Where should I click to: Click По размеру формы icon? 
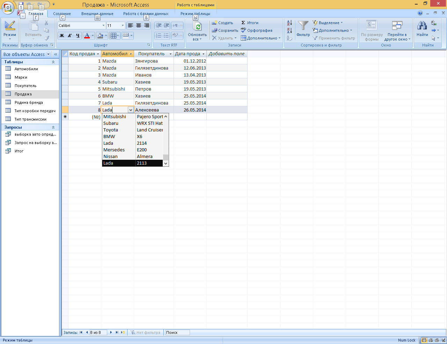pos(372,26)
